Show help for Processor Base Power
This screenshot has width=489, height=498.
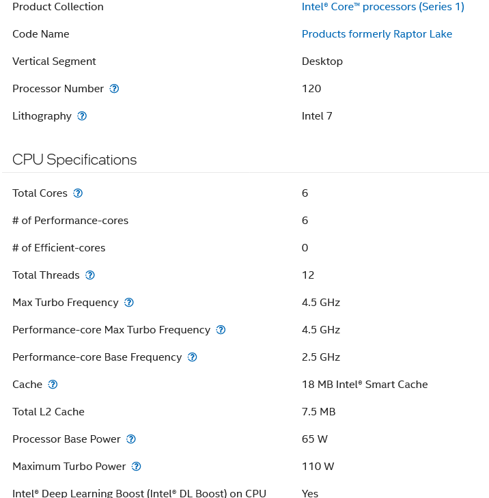(x=131, y=439)
